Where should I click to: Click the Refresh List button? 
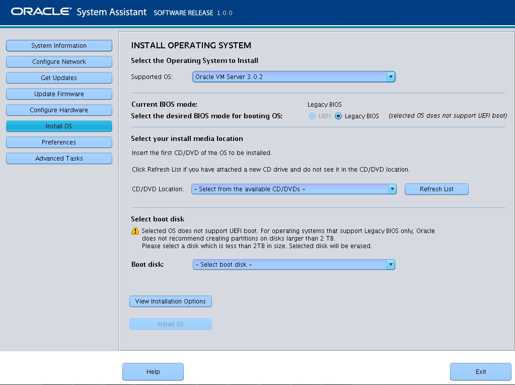click(x=436, y=189)
